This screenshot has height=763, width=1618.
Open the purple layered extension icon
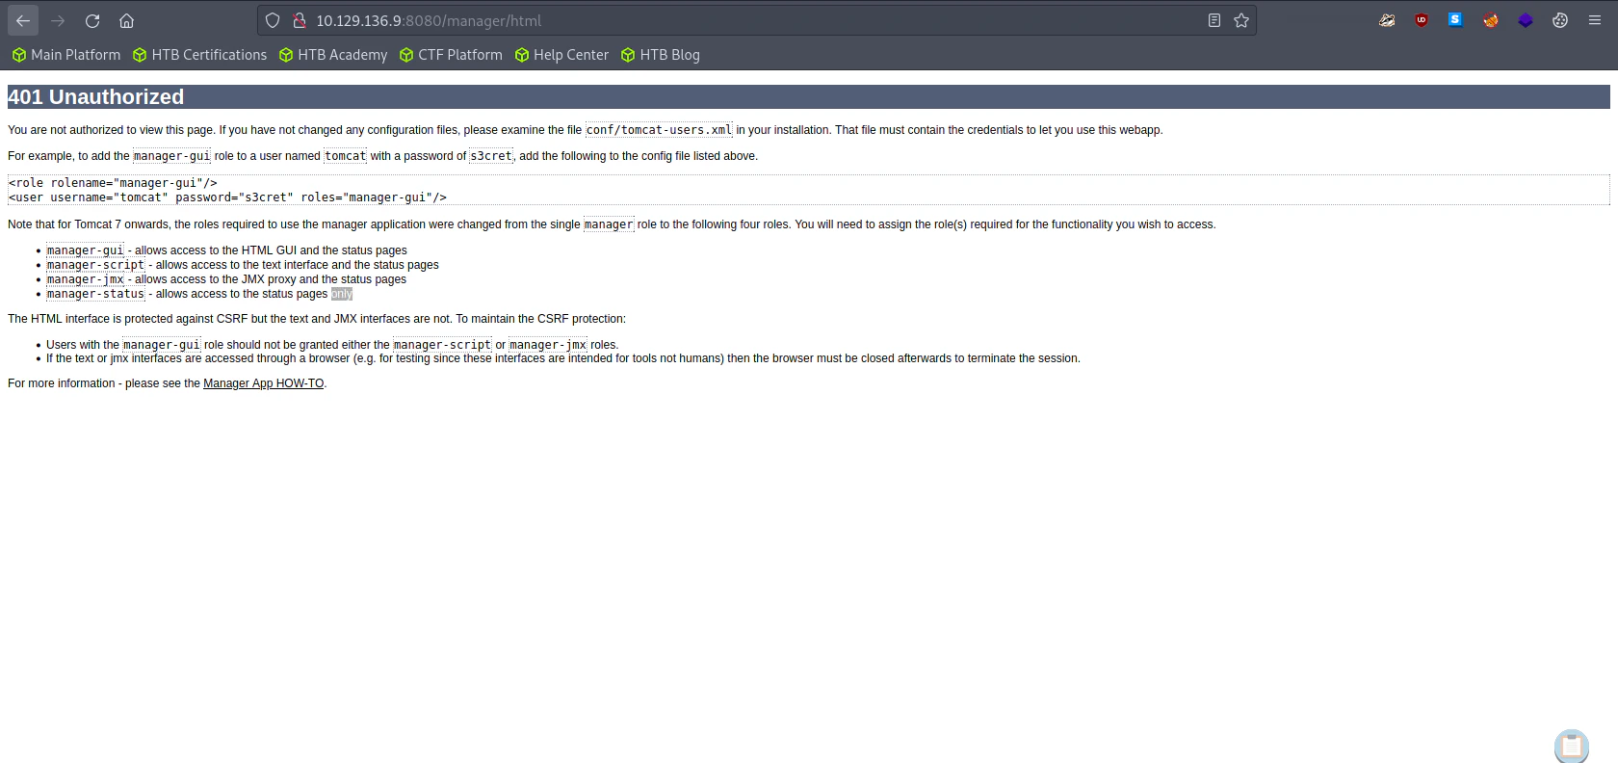click(1526, 20)
